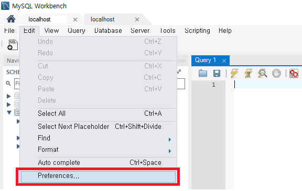Trigger Auto complete from Edit menu
The width and height of the screenshot is (302, 191).
[98, 163]
